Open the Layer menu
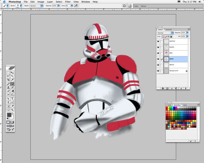The height and width of the screenshot is (163, 204). (50, 2)
